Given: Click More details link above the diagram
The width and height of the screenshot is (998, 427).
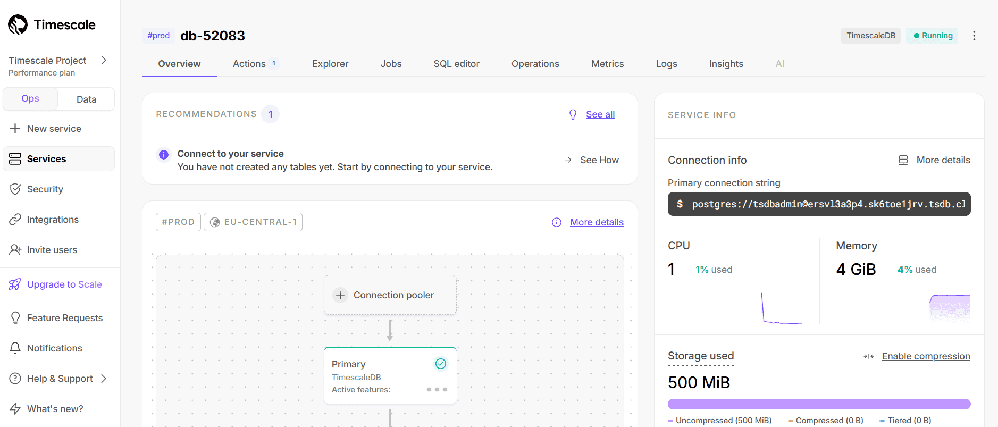Looking at the screenshot, I should coord(597,222).
